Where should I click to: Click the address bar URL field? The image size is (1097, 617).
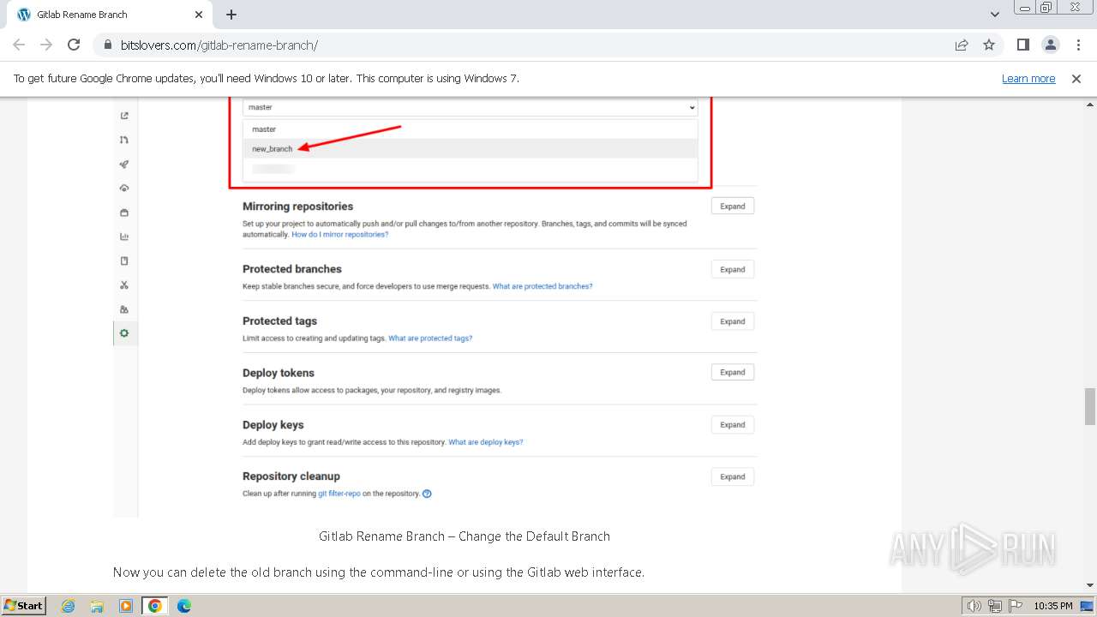click(514, 45)
